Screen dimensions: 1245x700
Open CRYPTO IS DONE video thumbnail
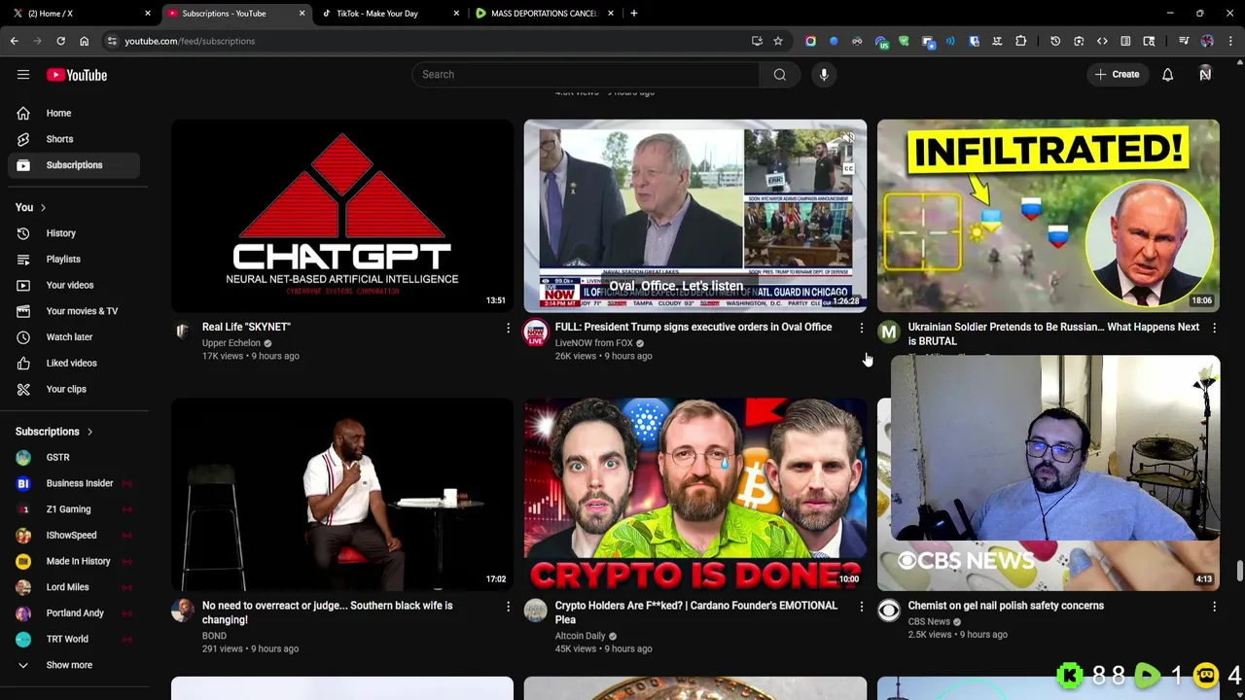click(694, 494)
